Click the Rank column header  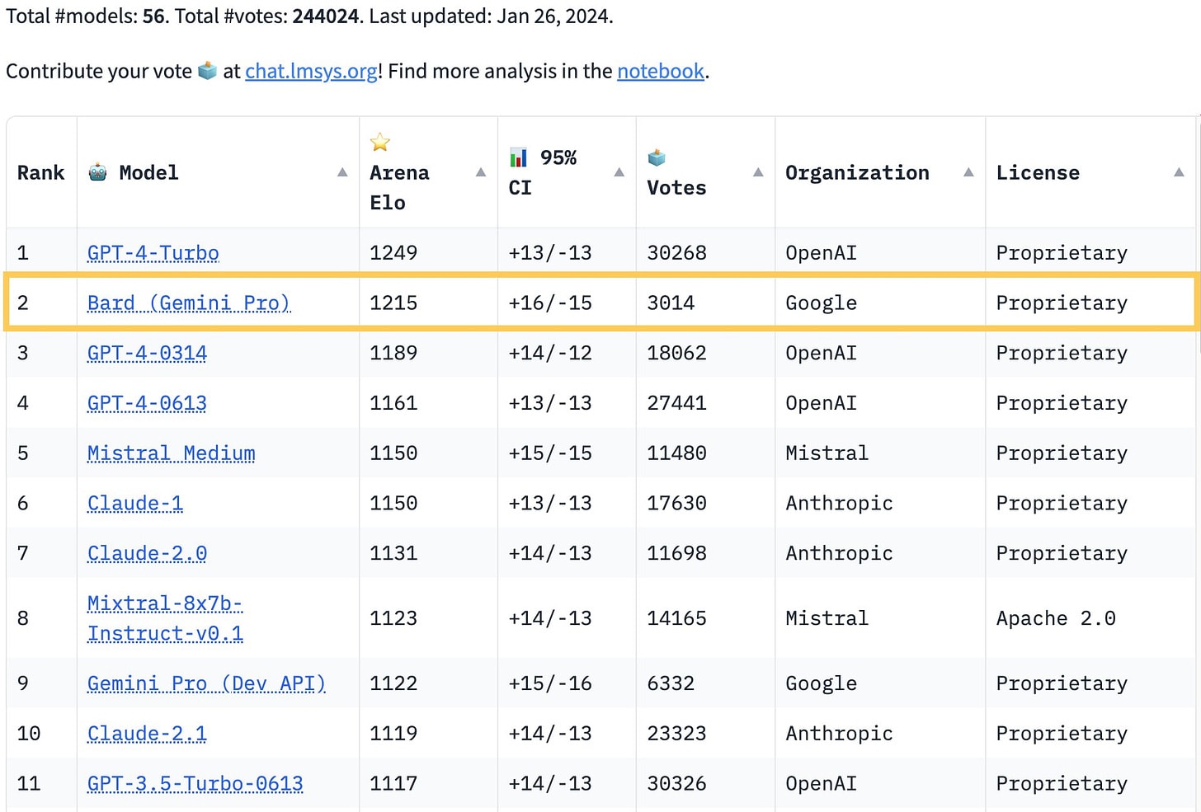pyautogui.click(x=40, y=172)
